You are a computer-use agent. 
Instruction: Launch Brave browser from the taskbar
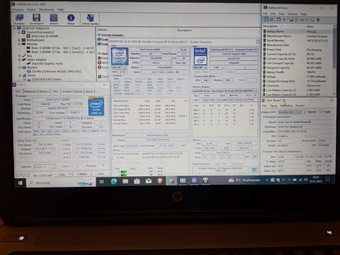[x=160, y=181]
